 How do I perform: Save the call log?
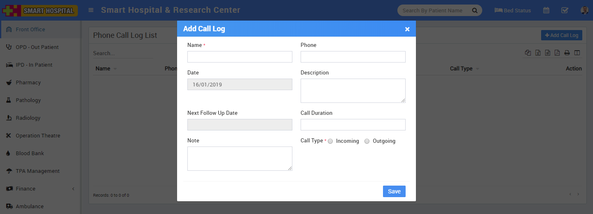point(394,191)
